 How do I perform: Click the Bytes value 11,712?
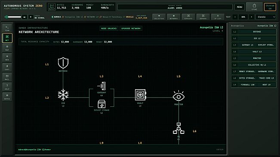(x=62, y=8)
